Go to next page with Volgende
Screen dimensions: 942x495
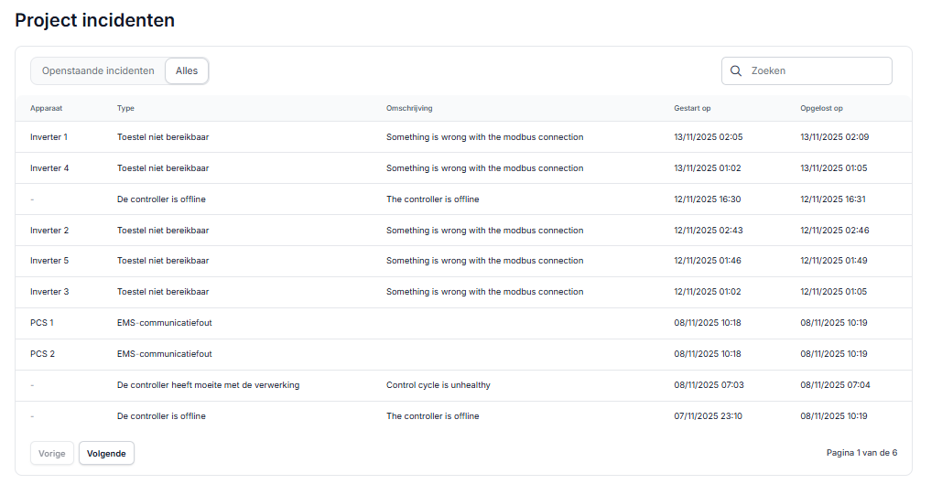(x=106, y=454)
